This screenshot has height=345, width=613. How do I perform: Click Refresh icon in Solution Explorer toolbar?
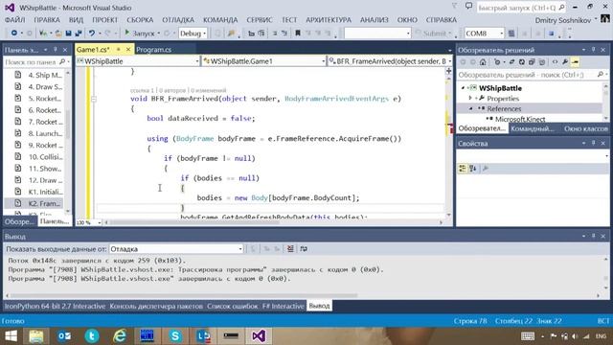tap(521, 61)
